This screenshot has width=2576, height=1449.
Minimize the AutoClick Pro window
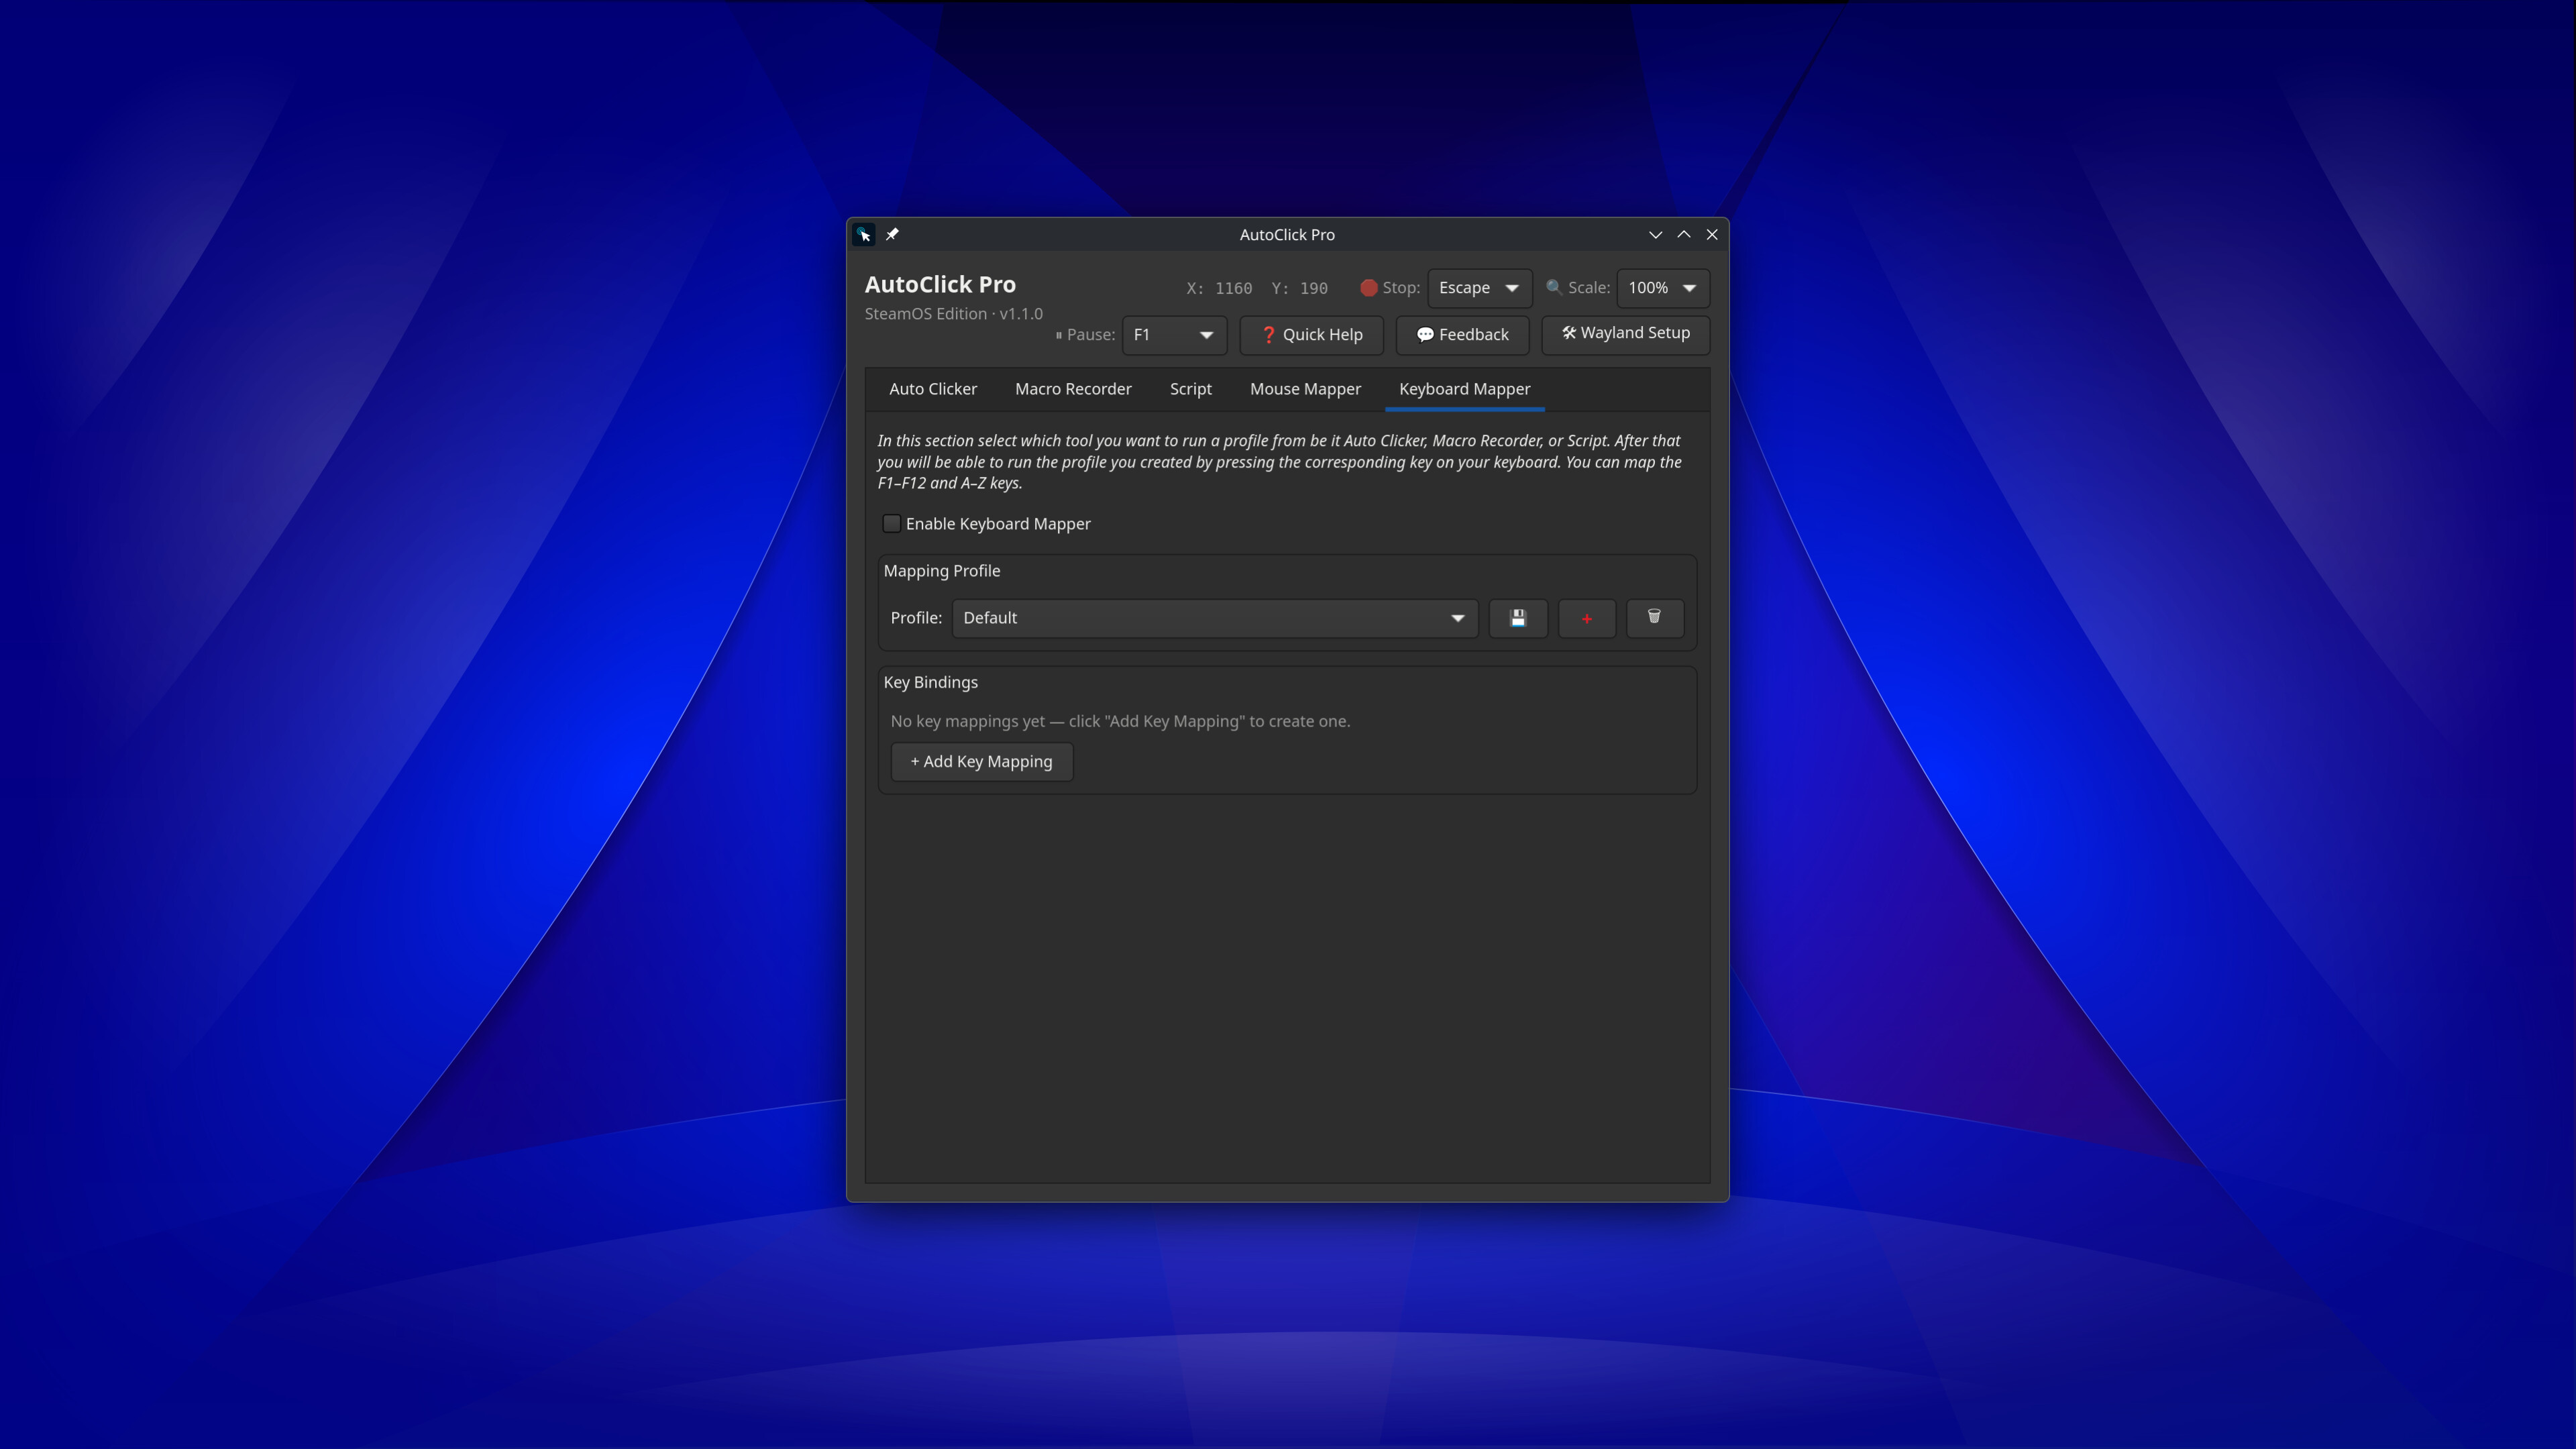point(1656,234)
